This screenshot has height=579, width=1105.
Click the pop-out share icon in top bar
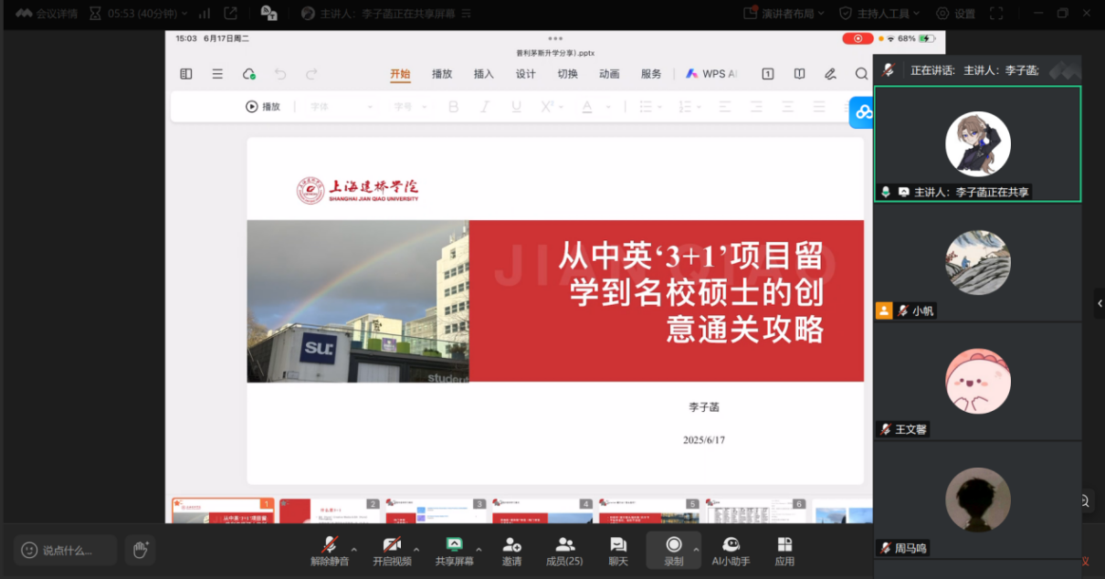click(231, 14)
